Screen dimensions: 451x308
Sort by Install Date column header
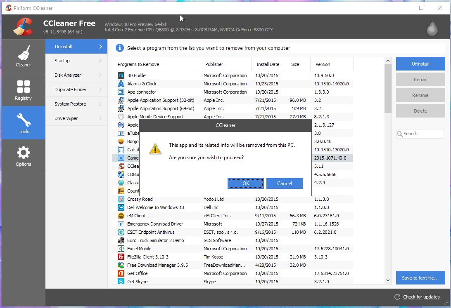268,64
